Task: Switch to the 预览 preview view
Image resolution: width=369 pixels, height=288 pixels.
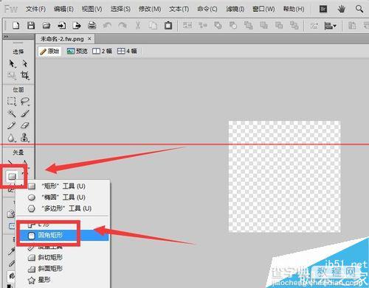Action: click(77, 51)
